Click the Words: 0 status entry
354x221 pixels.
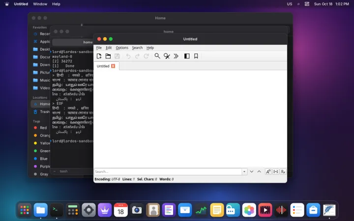[x=166, y=179]
